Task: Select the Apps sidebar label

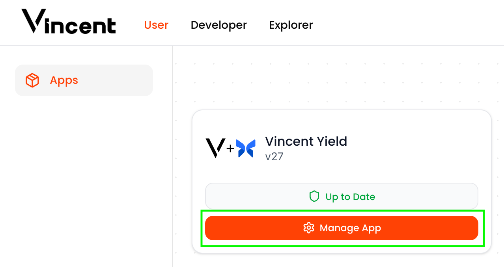Action: tap(64, 80)
